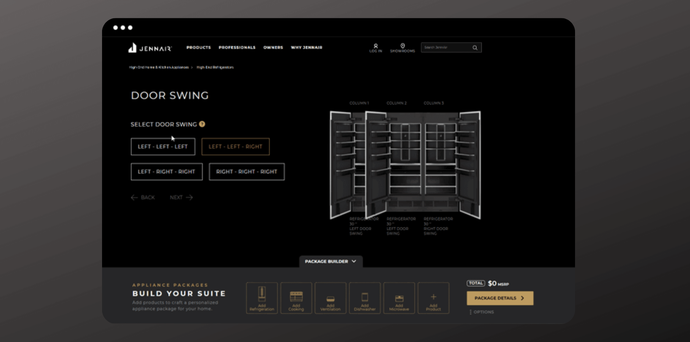Click the Add Product plus tile
The height and width of the screenshot is (342, 690).
tap(433, 298)
